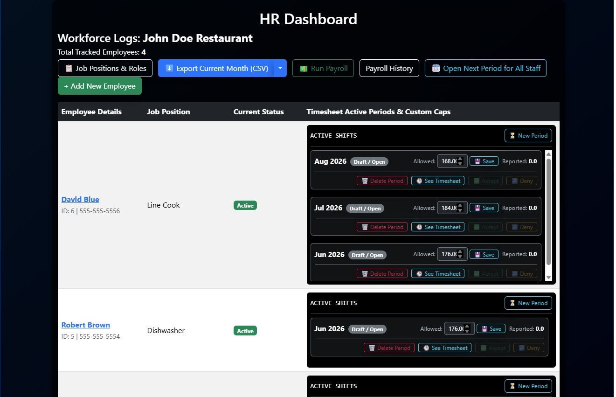Deny David Blue's Jul 2026 timesheet
616x397 pixels.
click(x=522, y=227)
